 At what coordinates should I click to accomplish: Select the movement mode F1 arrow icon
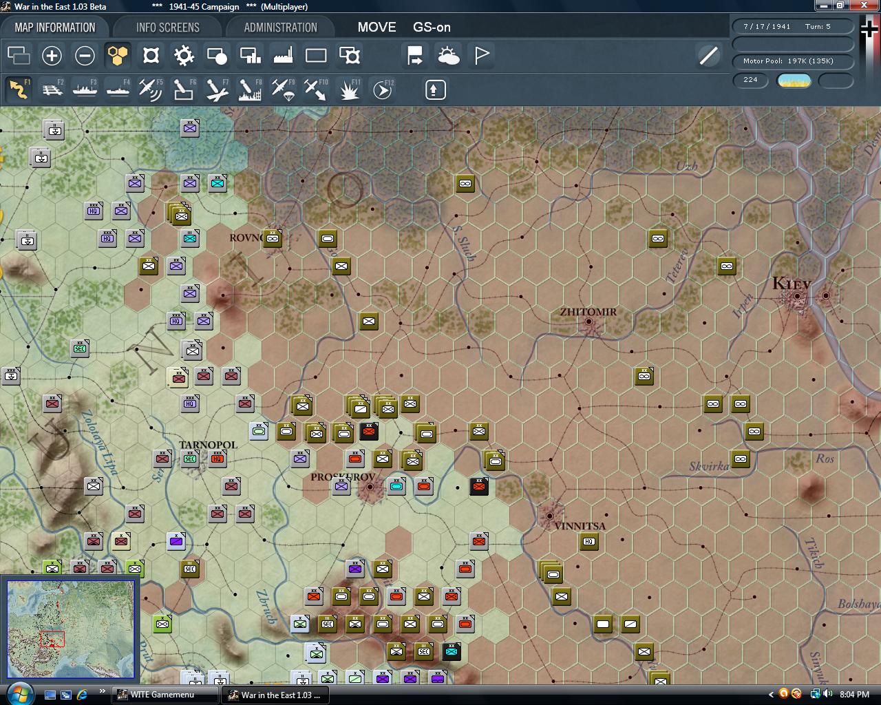(x=19, y=90)
